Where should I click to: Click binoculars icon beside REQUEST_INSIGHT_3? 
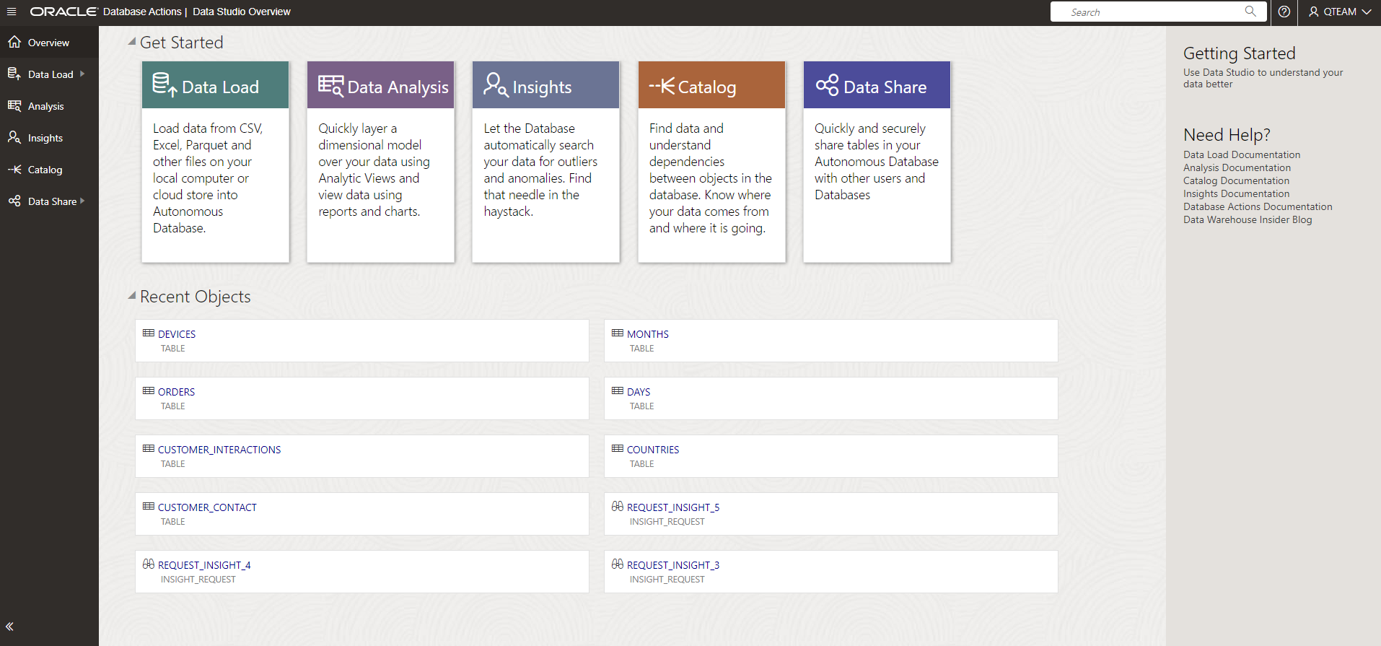(618, 564)
